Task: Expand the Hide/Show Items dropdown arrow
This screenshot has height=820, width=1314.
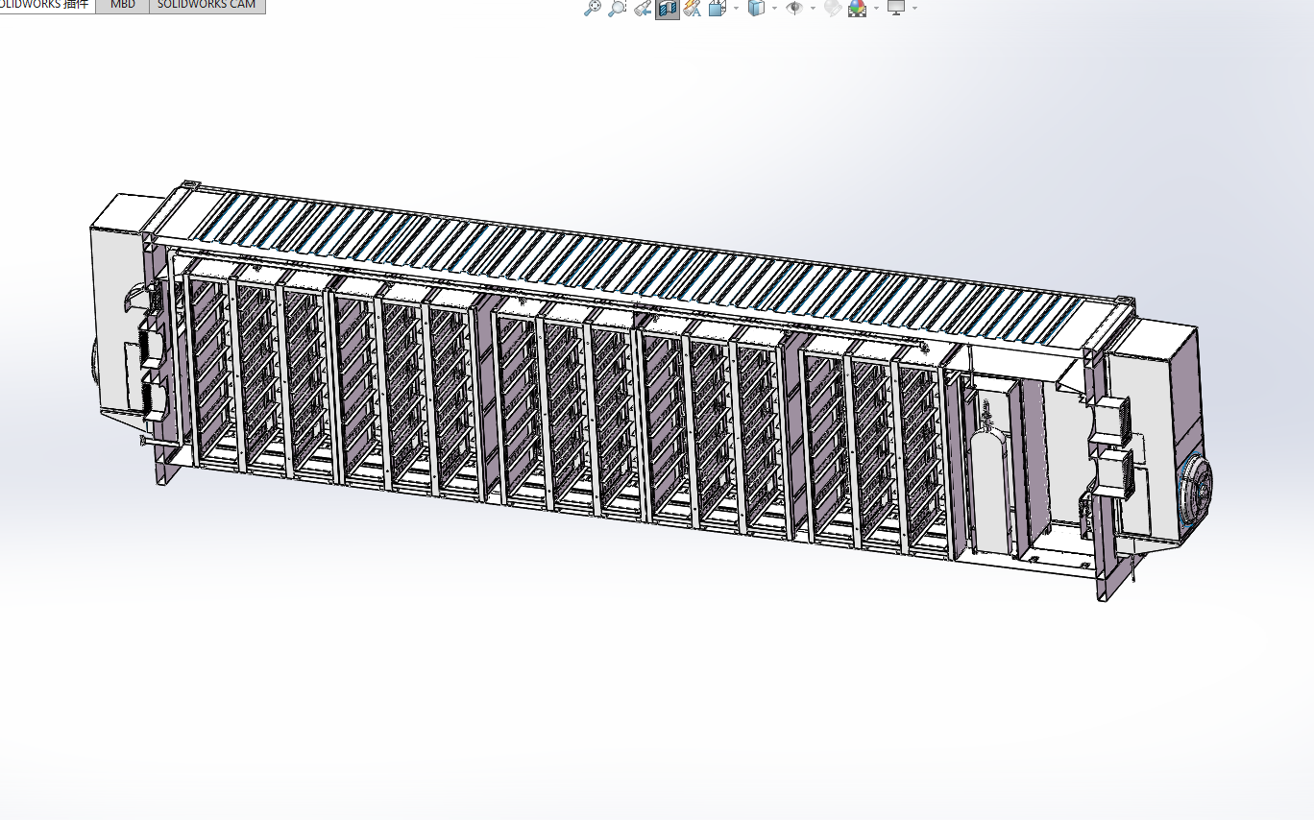Action: pos(813,8)
